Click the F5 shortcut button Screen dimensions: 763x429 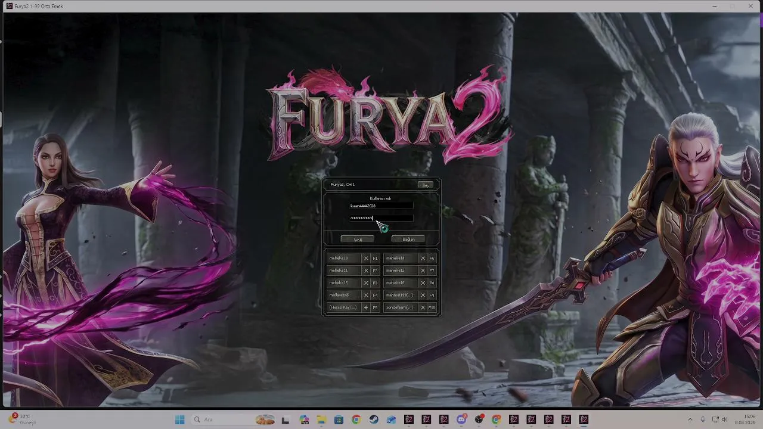pyautogui.click(x=375, y=307)
